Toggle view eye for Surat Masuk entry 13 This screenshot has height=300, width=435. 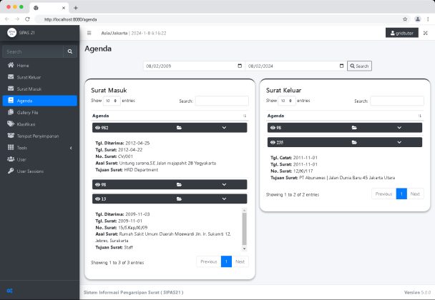point(97,198)
